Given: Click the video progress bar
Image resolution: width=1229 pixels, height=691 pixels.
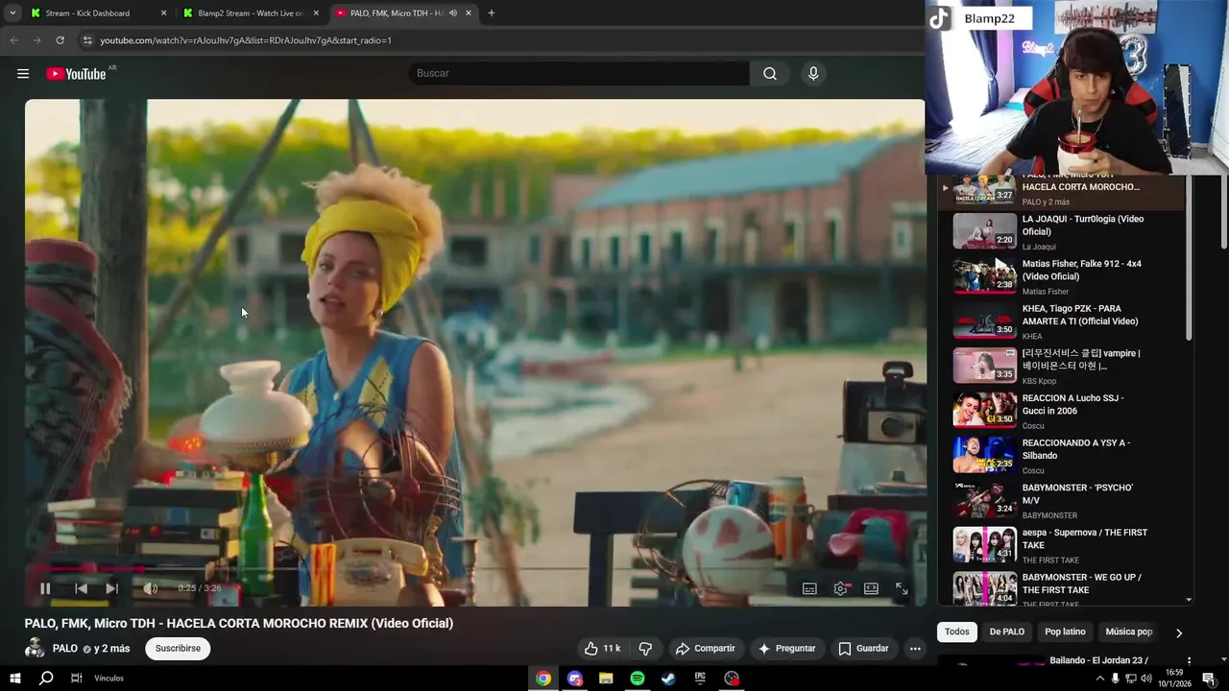Looking at the screenshot, I should 474,569.
